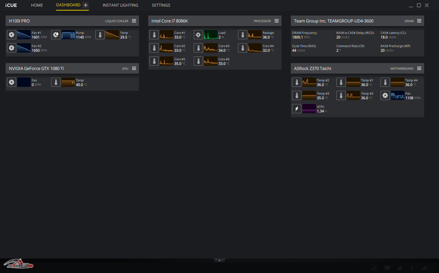Click the motherboard Temp #5 thermometer icon
Viewport: 439px width, 273px height.
click(x=341, y=95)
